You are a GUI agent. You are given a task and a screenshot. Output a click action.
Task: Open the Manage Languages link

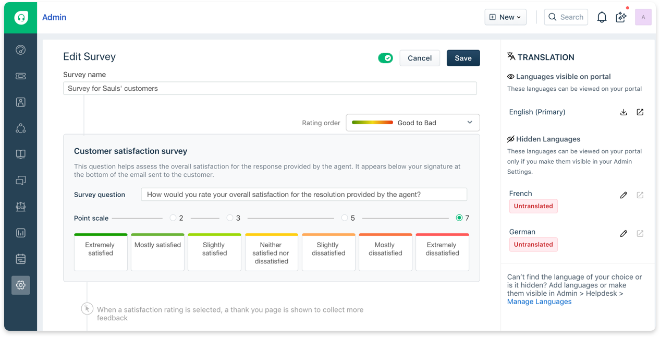(539, 301)
